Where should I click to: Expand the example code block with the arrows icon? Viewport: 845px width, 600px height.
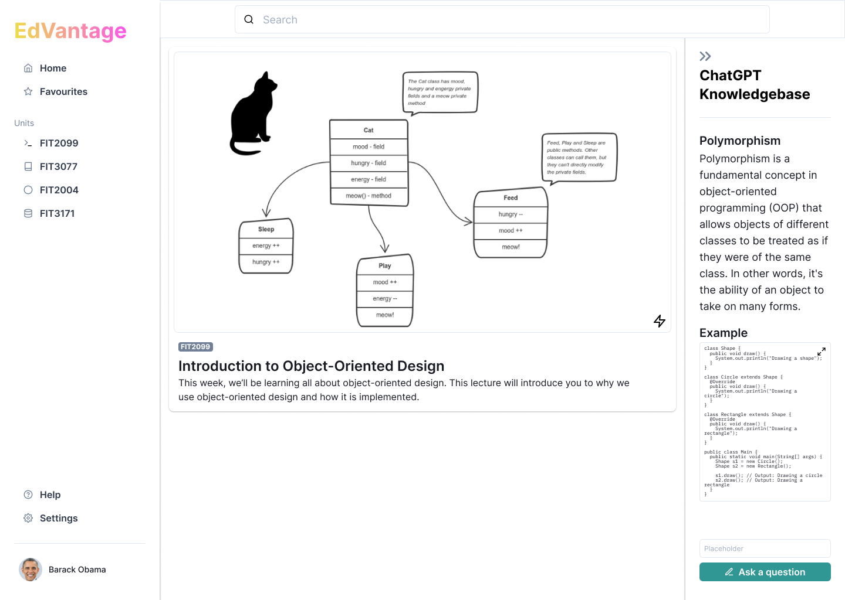(x=822, y=352)
